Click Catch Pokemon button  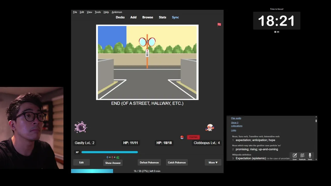(177, 162)
